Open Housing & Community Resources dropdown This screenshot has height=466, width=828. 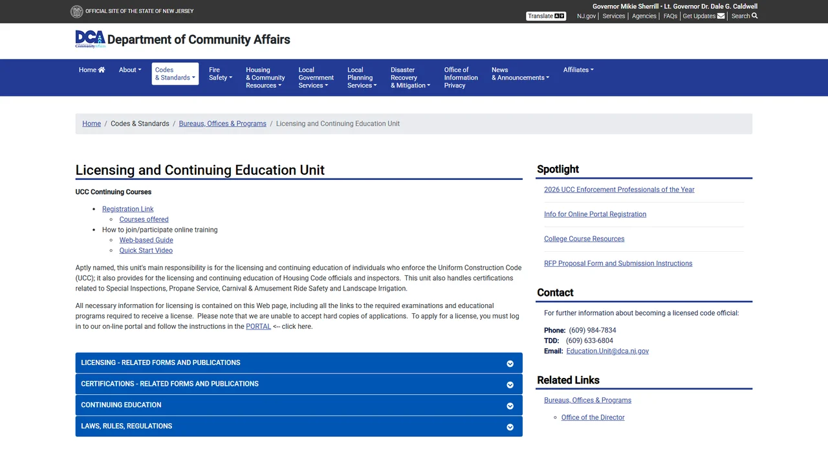265,78
